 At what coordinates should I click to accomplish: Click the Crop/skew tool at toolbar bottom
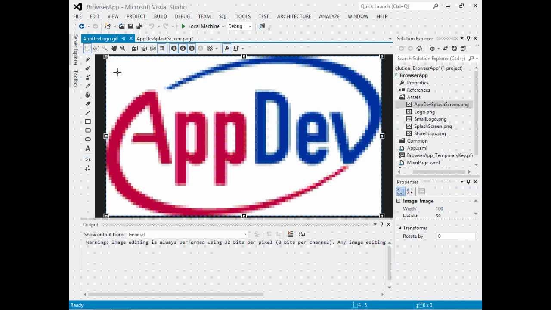[x=88, y=168]
